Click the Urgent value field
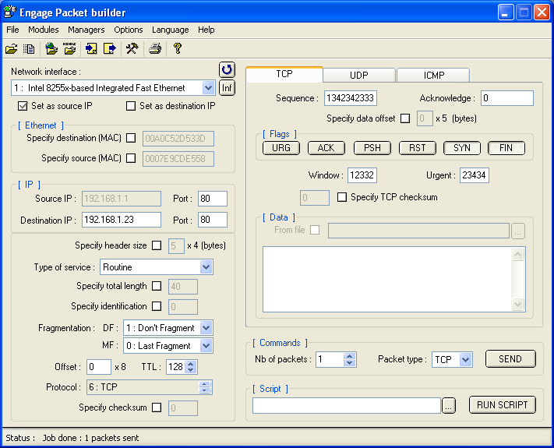 point(475,175)
